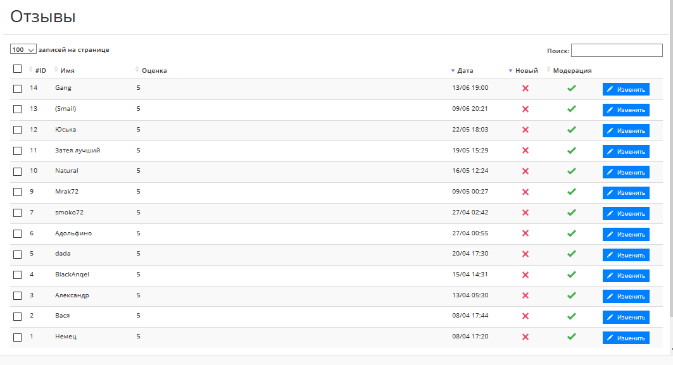This screenshot has width=673, height=365.
Task: Click the red X icon for Mrak72
Action: click(x=525, y=192)
